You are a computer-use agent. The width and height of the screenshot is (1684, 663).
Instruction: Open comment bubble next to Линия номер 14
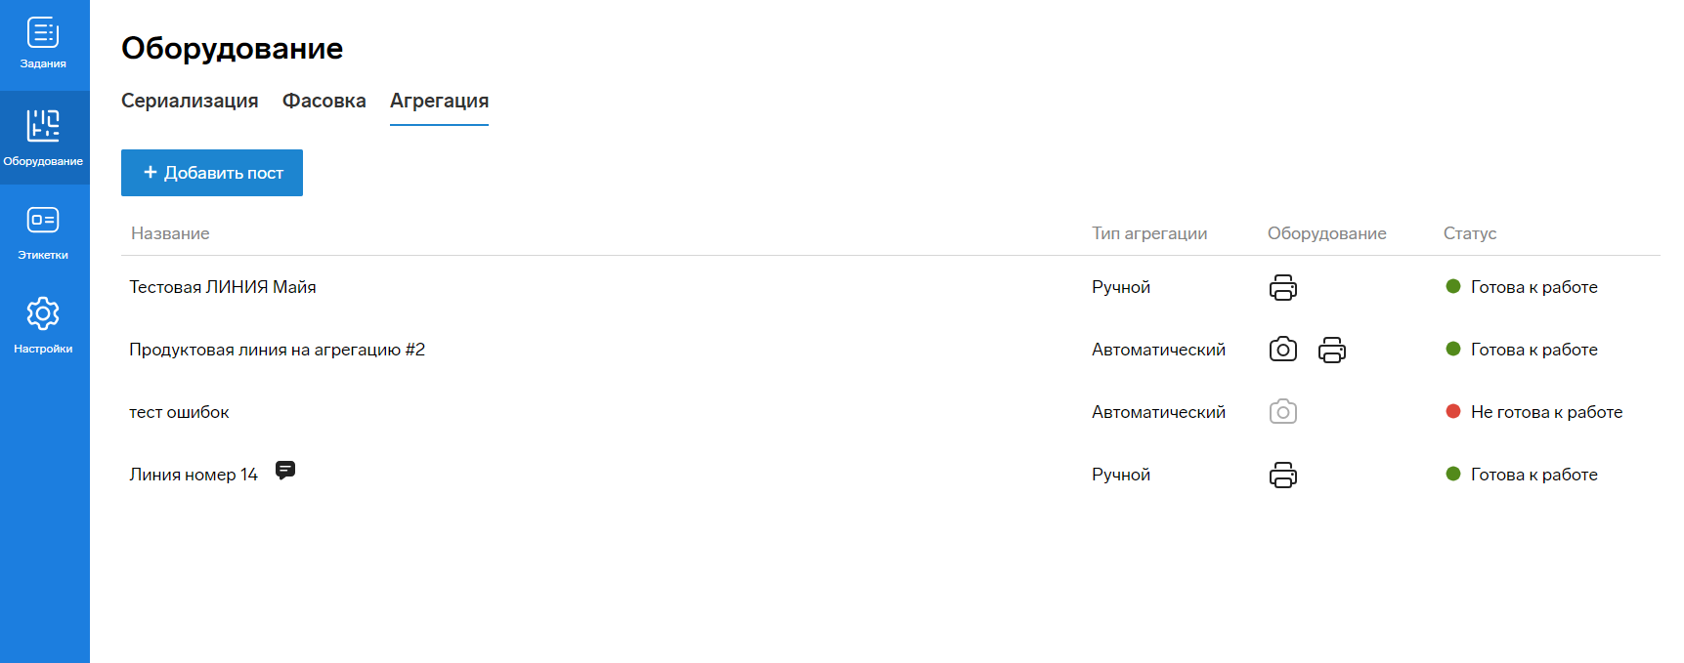click(285, 471)
